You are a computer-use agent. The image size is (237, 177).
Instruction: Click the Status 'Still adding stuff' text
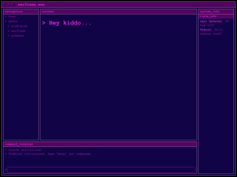pyautogui.click(x=212, y=31)
